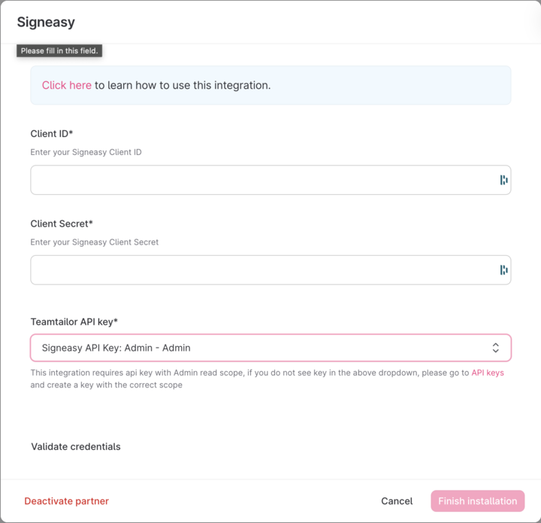This screenshot has width=541, height=523.
Task: Click the blue integration info banner
Action: [270, 85]
